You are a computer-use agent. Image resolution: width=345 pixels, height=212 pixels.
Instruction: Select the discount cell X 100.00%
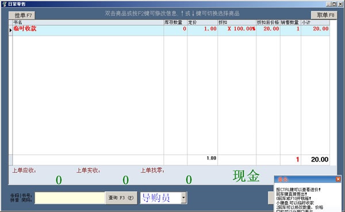click(237, 30)
